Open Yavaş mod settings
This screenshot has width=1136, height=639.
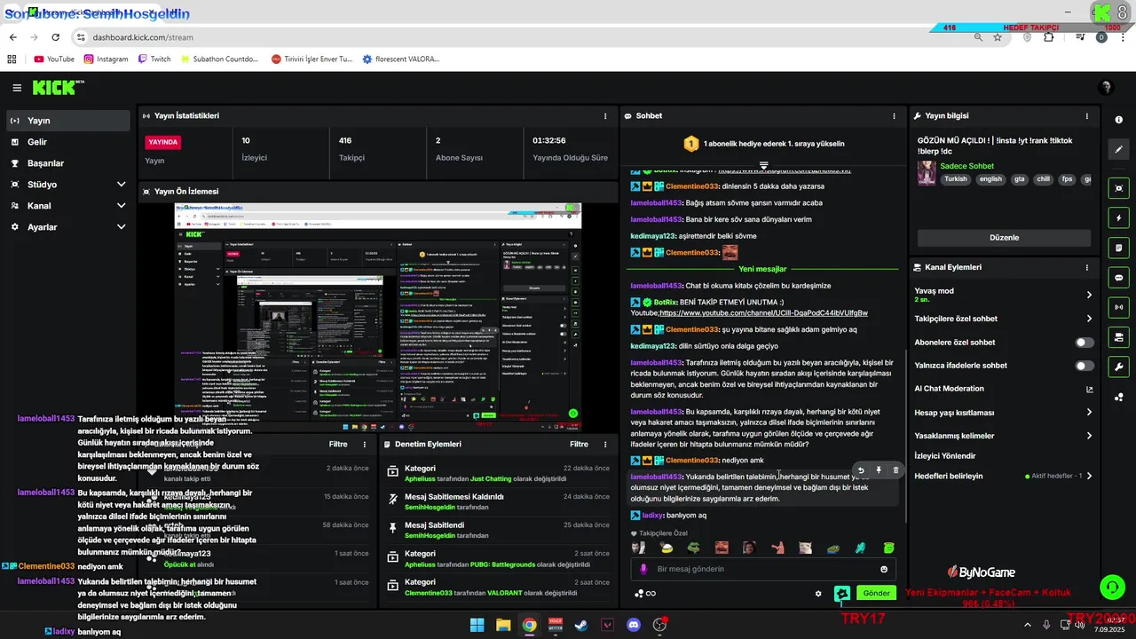tap(1004, 295)
